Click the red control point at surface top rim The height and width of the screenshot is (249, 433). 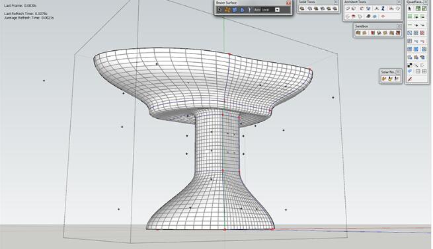click(229, 54)
